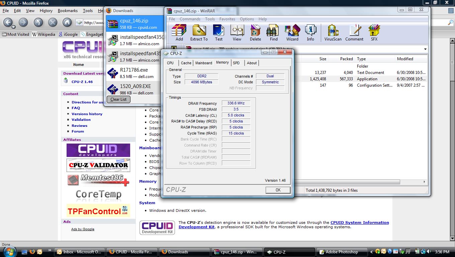This screenshot has width=455, height=257.
Task: Switch to Adobe Photoshop taskbar button
Action: (x=341, y=252)
